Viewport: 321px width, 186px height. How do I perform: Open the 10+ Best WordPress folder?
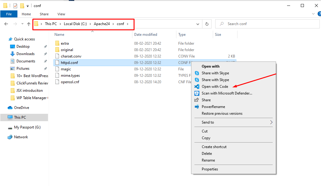coord(32,76)
